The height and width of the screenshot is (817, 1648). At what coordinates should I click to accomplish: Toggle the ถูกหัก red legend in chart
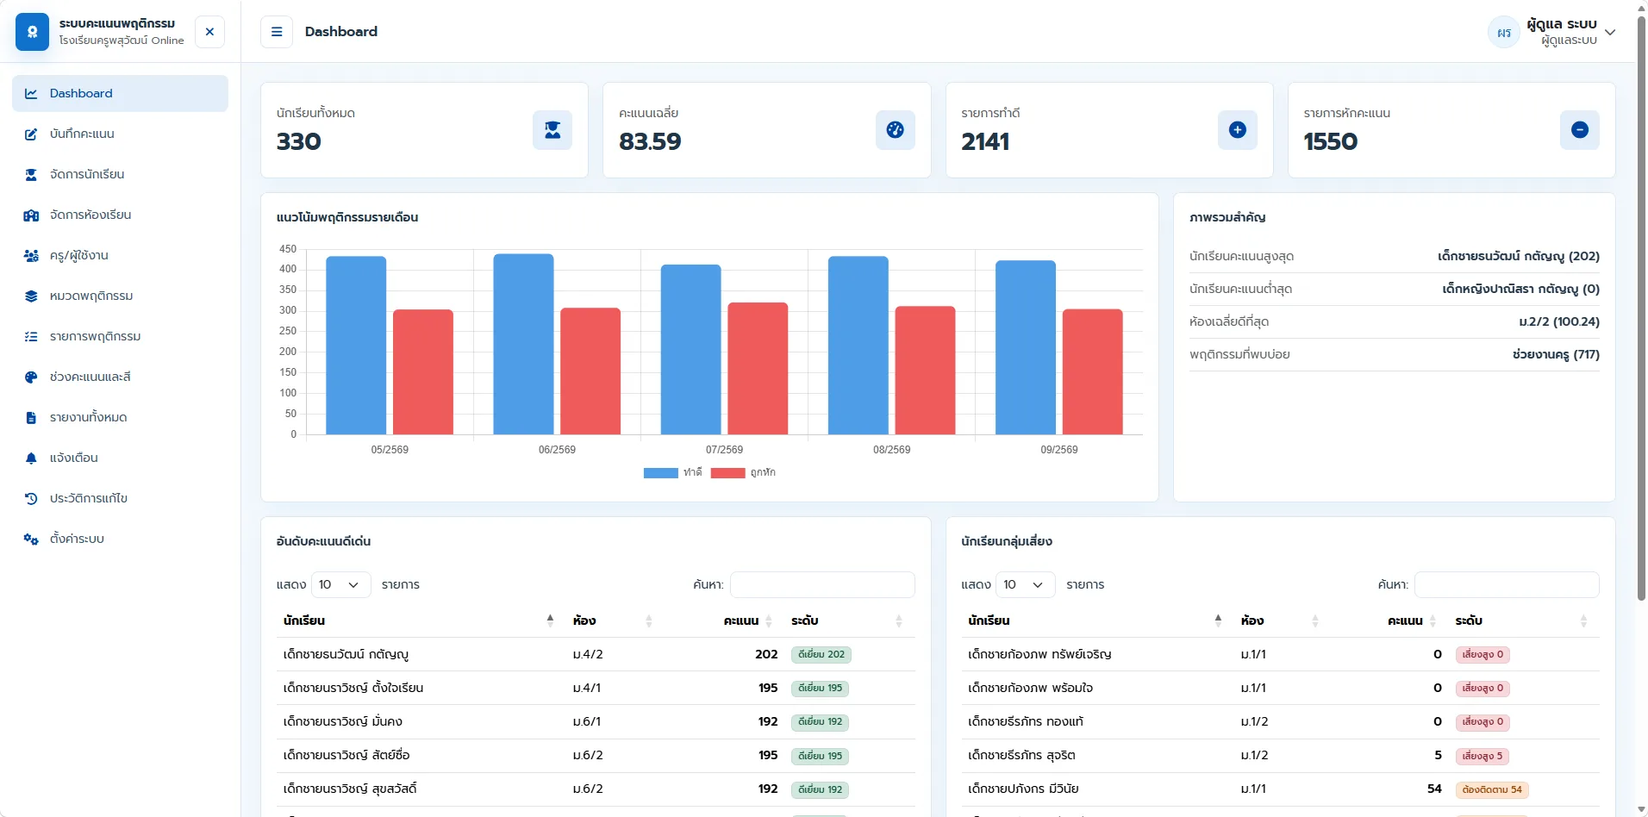pos(743,472)
